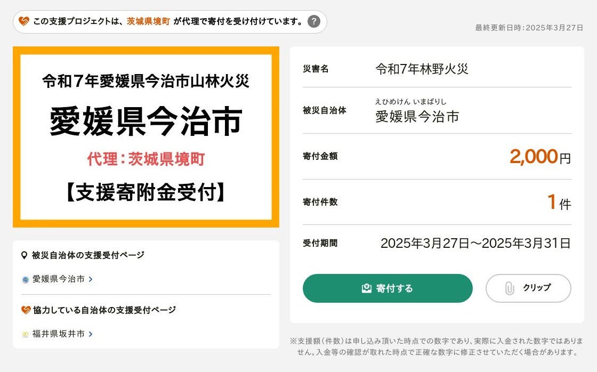The width and height of the screenshot is (597, 372).
Task: Click the 愛媛県今治市 city emblem icon
Action: coord(25,279)
